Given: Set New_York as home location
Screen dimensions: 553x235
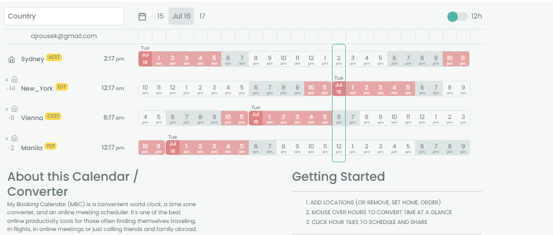Looking at the screenshot, I should 14,80.
